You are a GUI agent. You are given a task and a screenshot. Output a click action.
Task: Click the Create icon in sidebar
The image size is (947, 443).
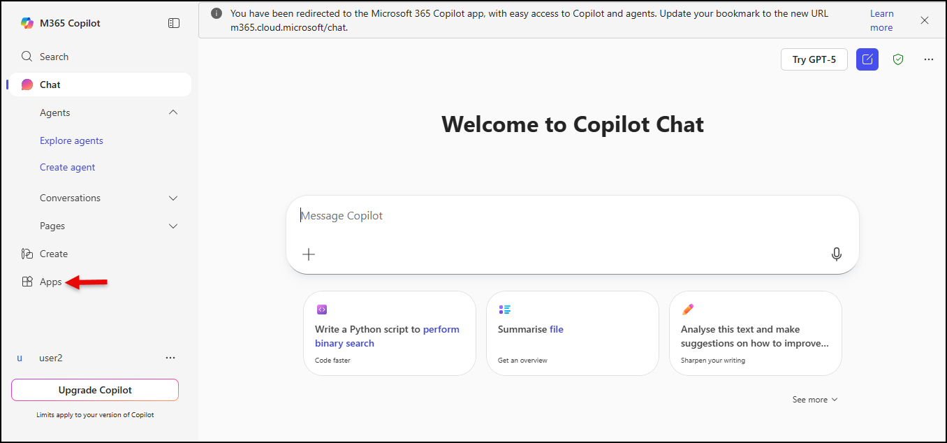click(x=27, y=254)
